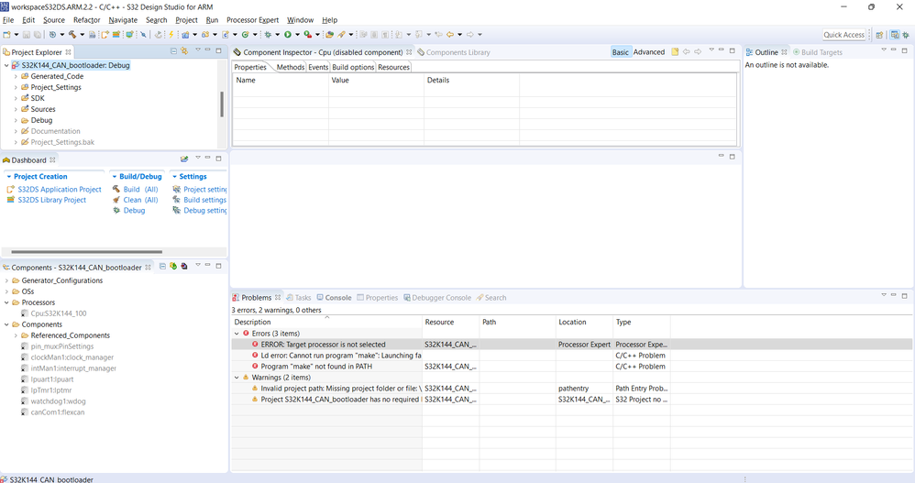Select the watchdog1:wdog component
Viewport: 915px width, 483px height.
(58, 401)
